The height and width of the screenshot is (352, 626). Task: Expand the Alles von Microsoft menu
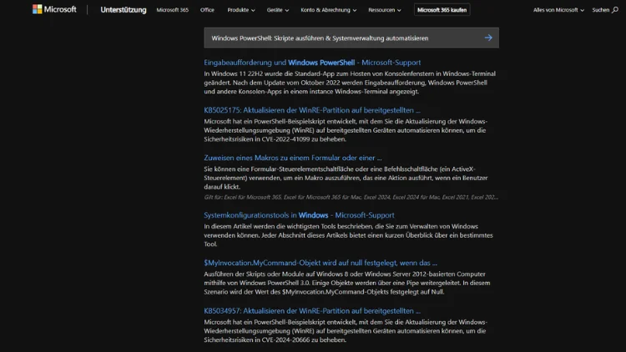point(558,9)
